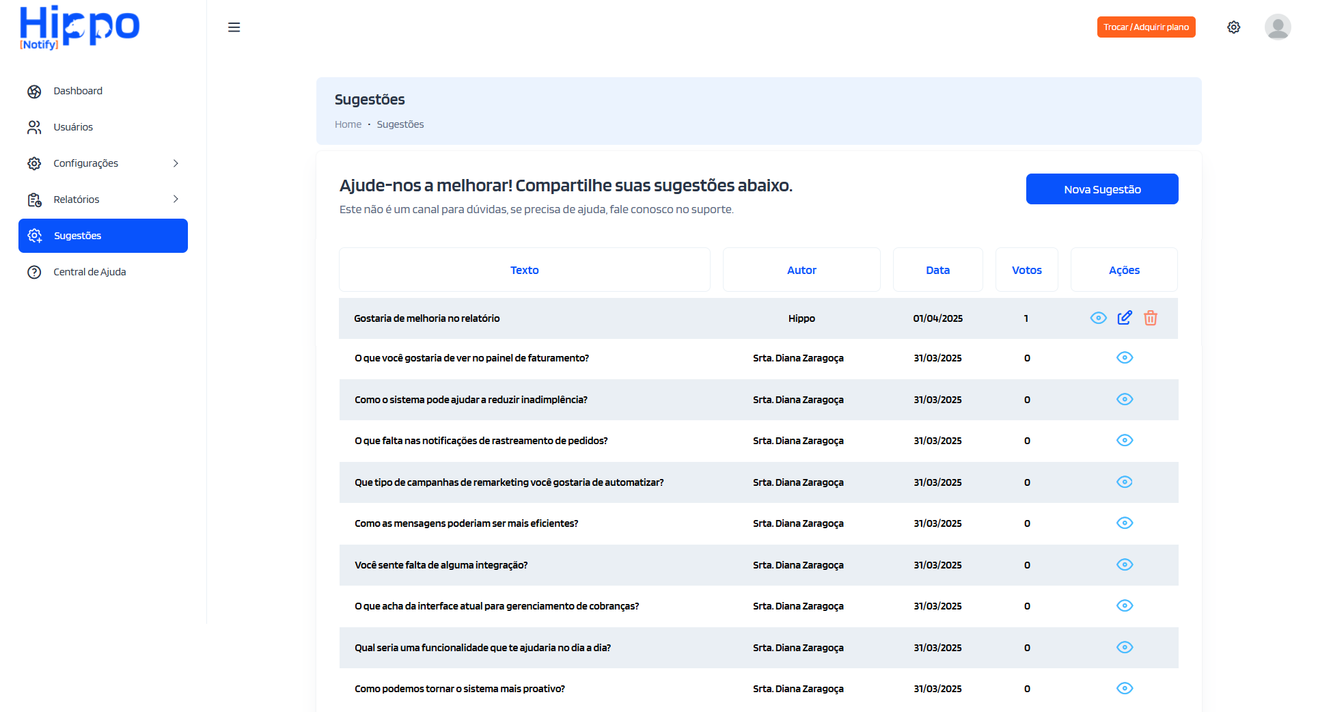1318x712 pixels.
Task: View suggestion about reduzir inadimplência
Action: pyautogui.click(x=1124, y=400)
